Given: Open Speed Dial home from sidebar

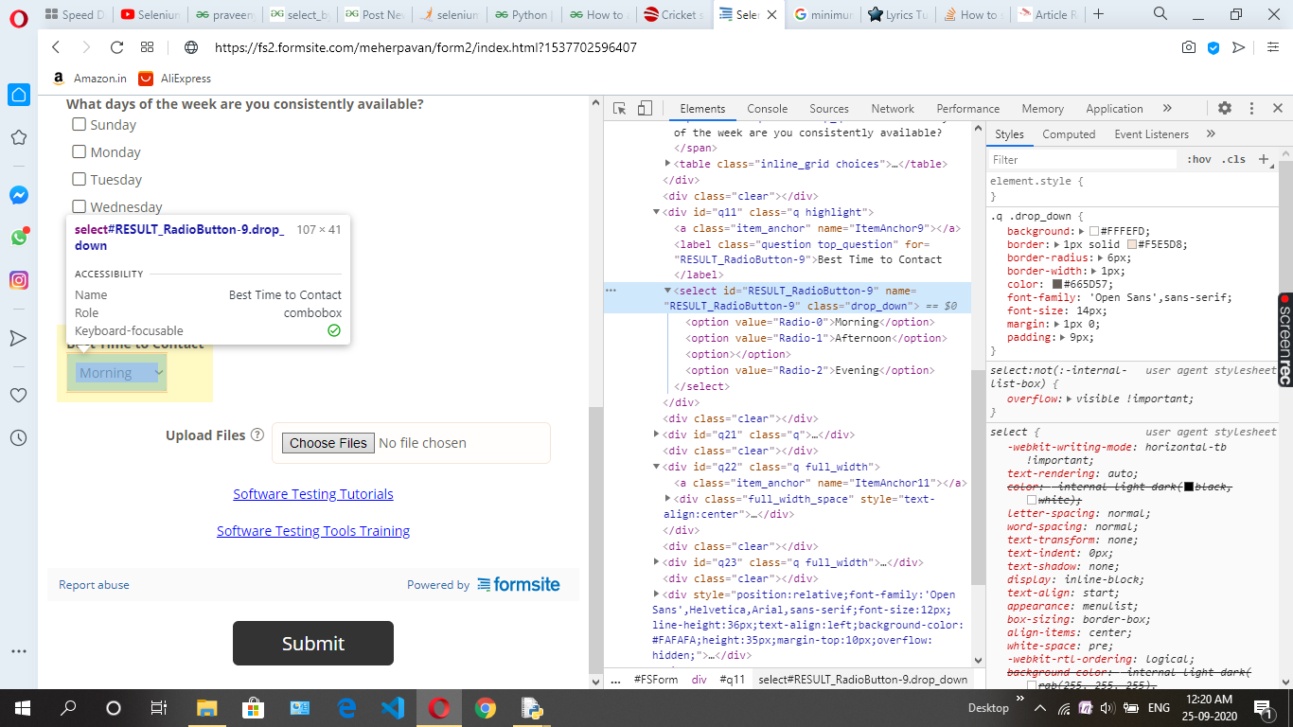Looking at the screenshot, I should tap(19, 95).
